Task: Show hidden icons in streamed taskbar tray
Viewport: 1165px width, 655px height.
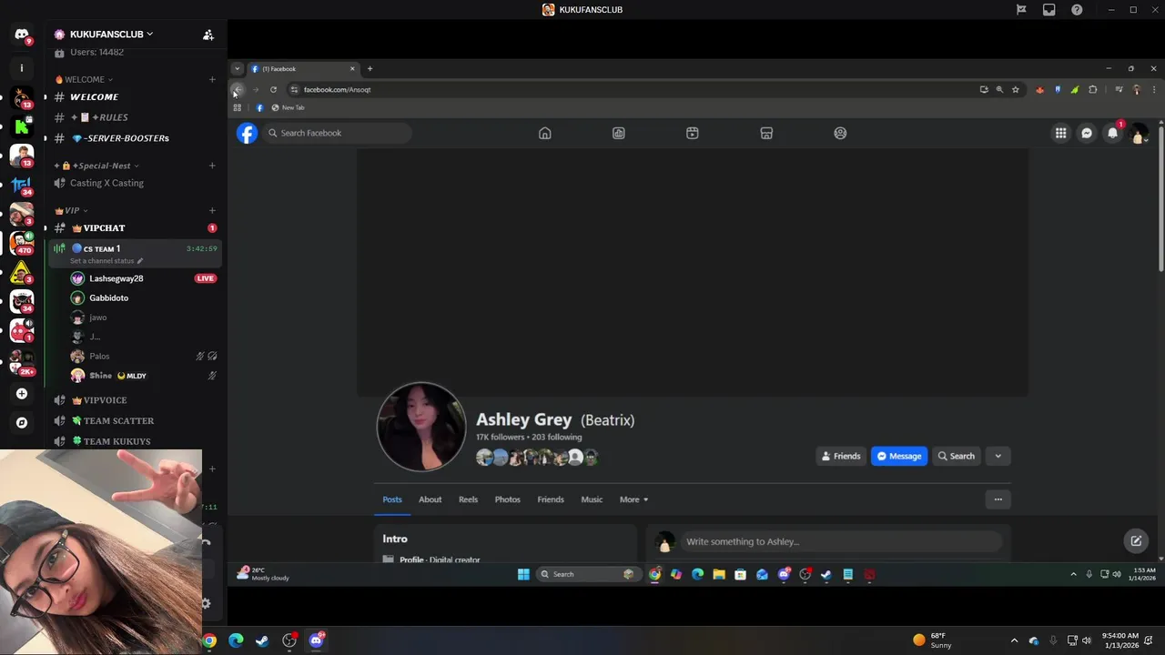Action: pyautogui.click(x=1073, y=574)
